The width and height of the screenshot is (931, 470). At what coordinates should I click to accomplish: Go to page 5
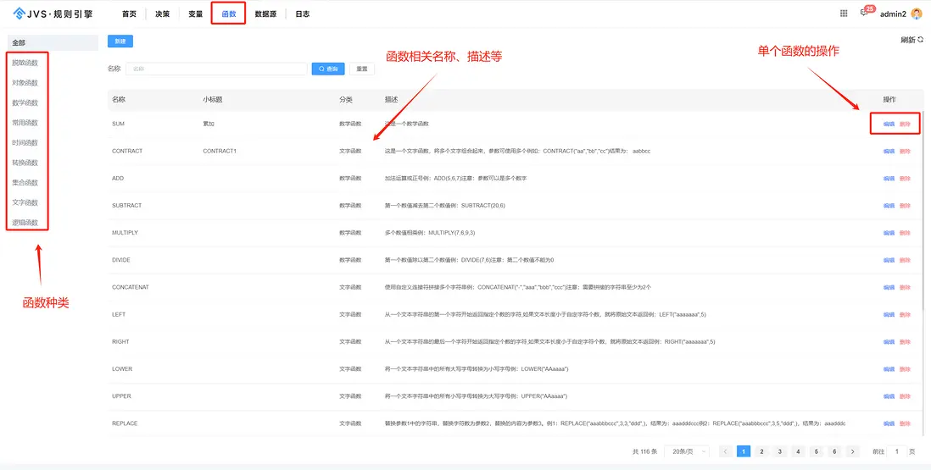(x=817, y=451)
